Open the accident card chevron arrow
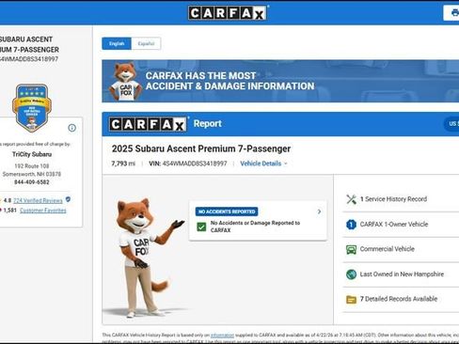 pyautogui.click(x=319, y=211)
